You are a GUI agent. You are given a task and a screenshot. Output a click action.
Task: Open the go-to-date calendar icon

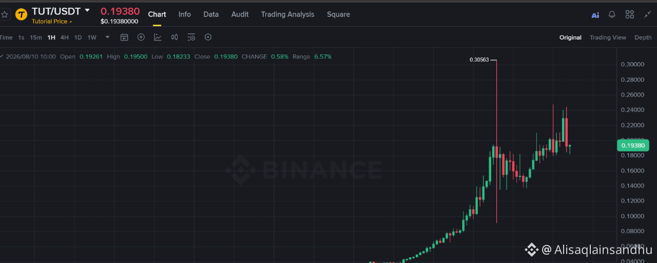(124, 37)
